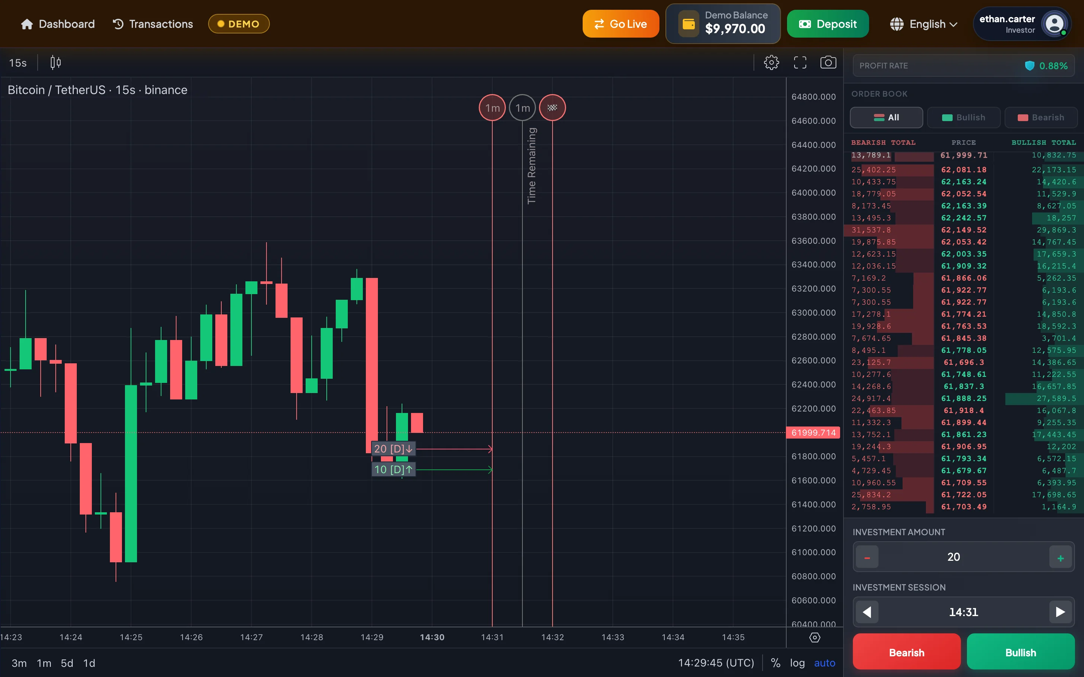The image size is (1084, 677).
Task: Go to previous investment session
Action: click(867, 612)
